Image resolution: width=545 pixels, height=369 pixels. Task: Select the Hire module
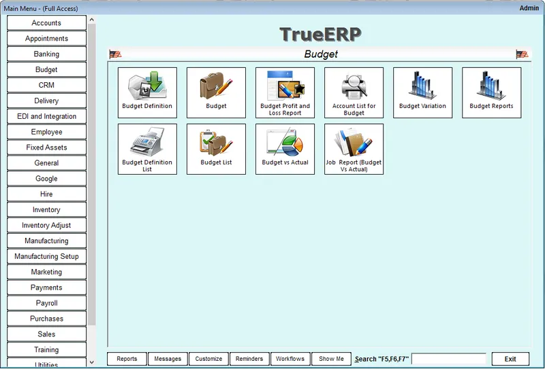point(46,194)
